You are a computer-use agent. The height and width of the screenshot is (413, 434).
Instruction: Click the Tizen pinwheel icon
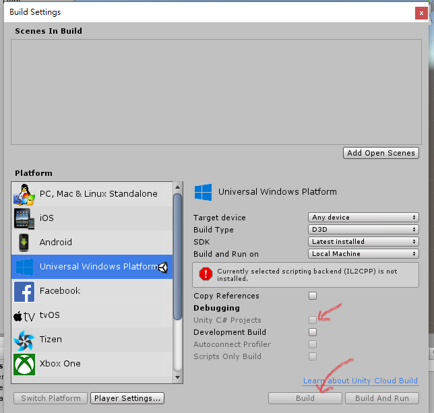(x=24, y=340)
